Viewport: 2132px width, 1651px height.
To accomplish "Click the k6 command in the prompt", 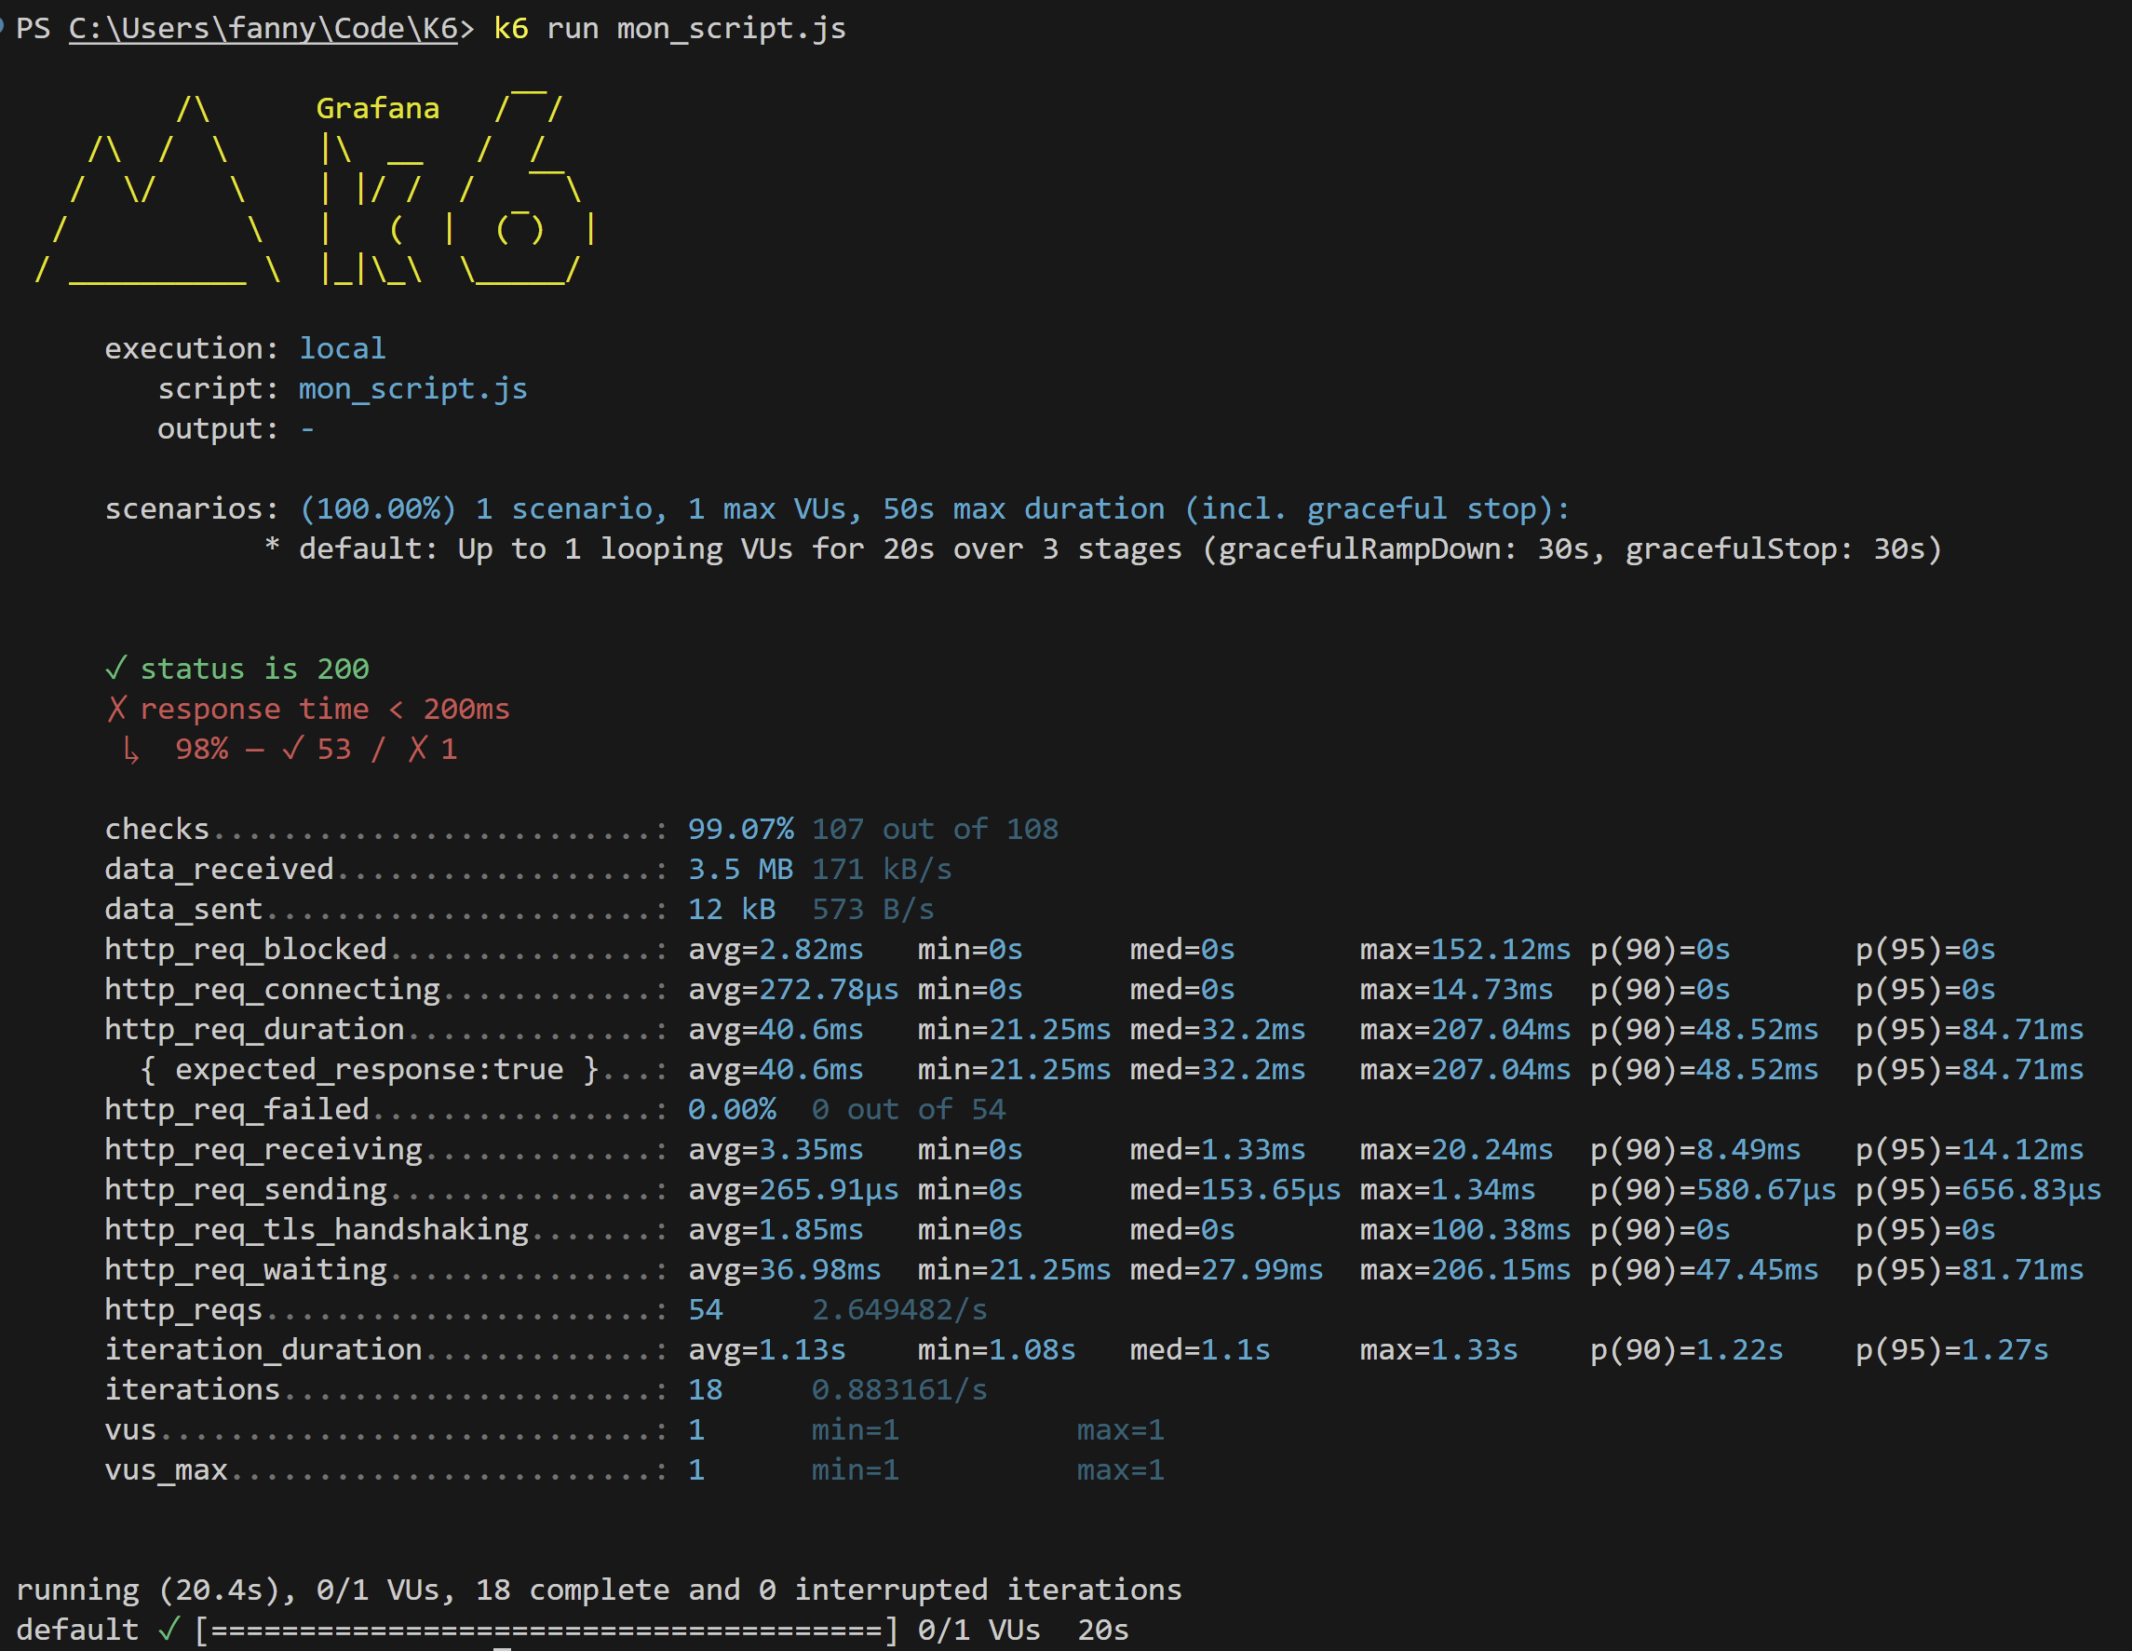I will (x=510, y=28).
